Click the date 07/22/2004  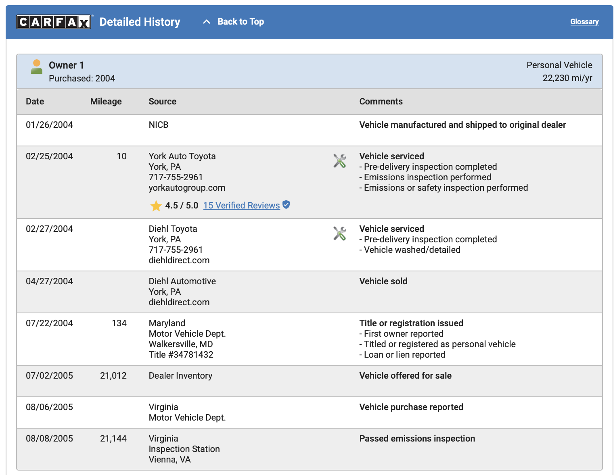tap(49, 323)
